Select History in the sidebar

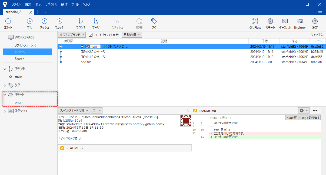pos(28,52)
